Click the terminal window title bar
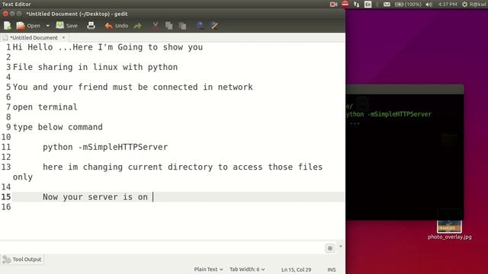Screen dimensions: 488x274 point(405,89)
